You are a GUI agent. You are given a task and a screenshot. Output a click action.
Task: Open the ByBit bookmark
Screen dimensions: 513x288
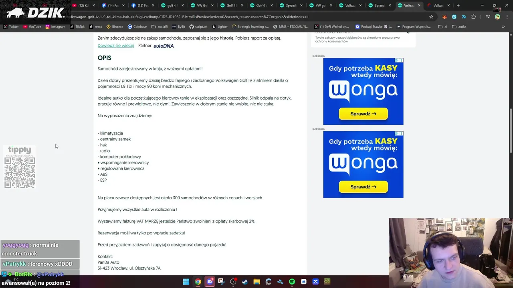coord(178,27)
